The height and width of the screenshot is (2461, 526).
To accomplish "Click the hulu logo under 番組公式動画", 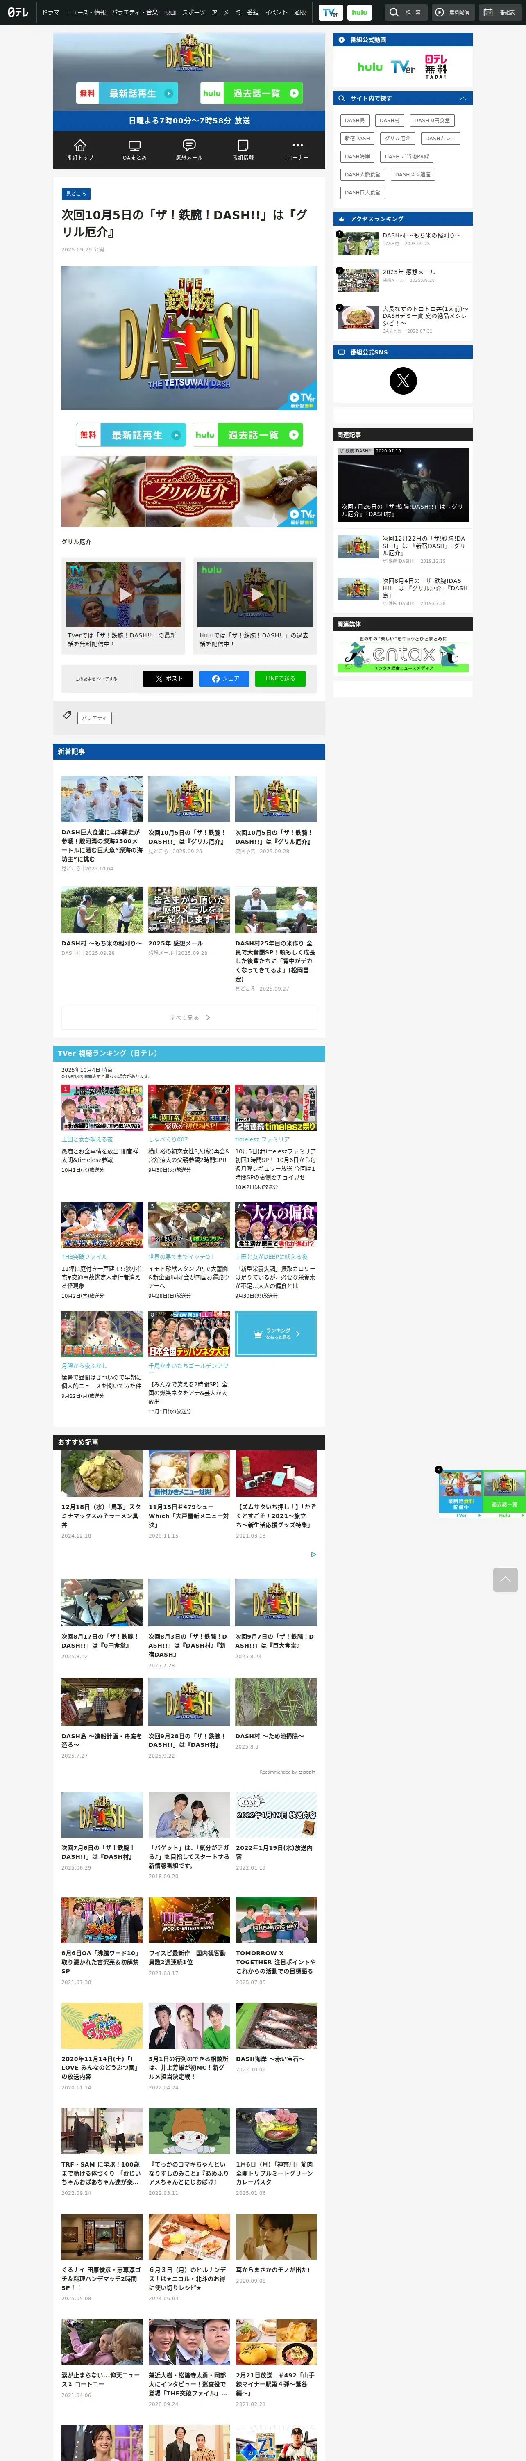I will (x=370, y=67).
